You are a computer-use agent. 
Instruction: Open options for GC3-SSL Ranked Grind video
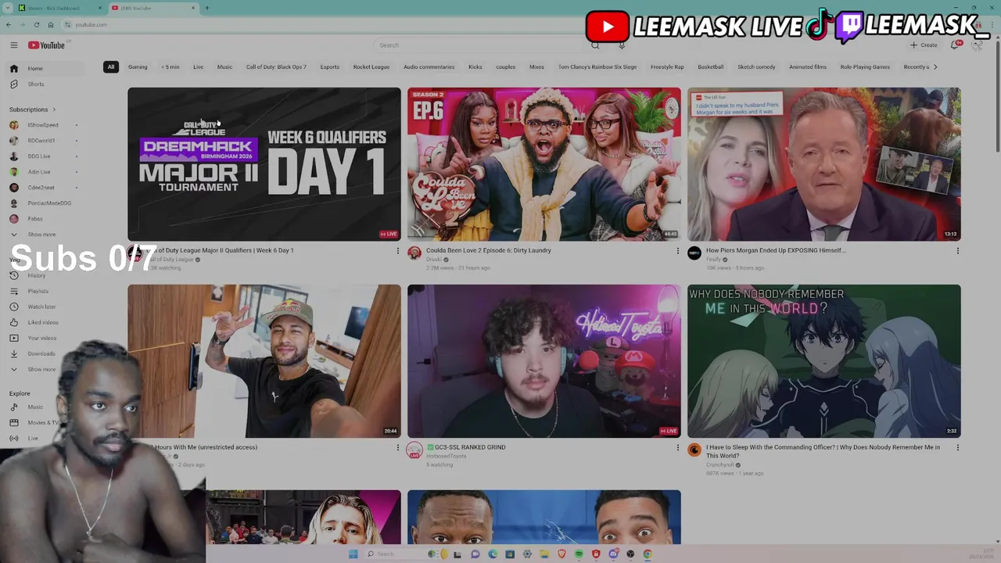point(677,448)
